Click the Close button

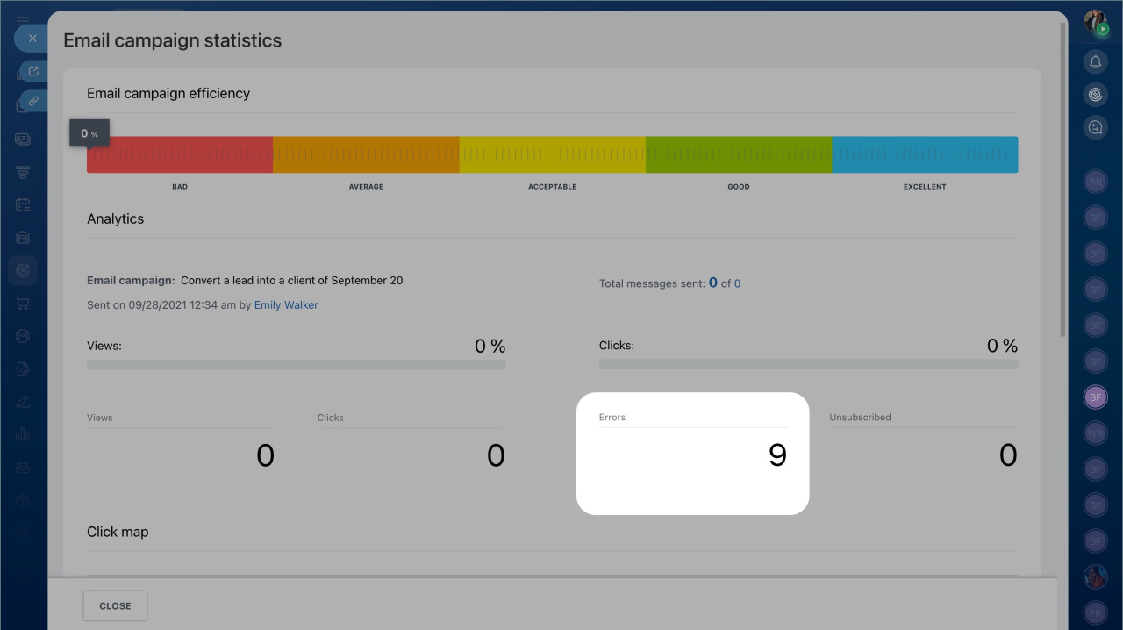[x=115, y=605]
